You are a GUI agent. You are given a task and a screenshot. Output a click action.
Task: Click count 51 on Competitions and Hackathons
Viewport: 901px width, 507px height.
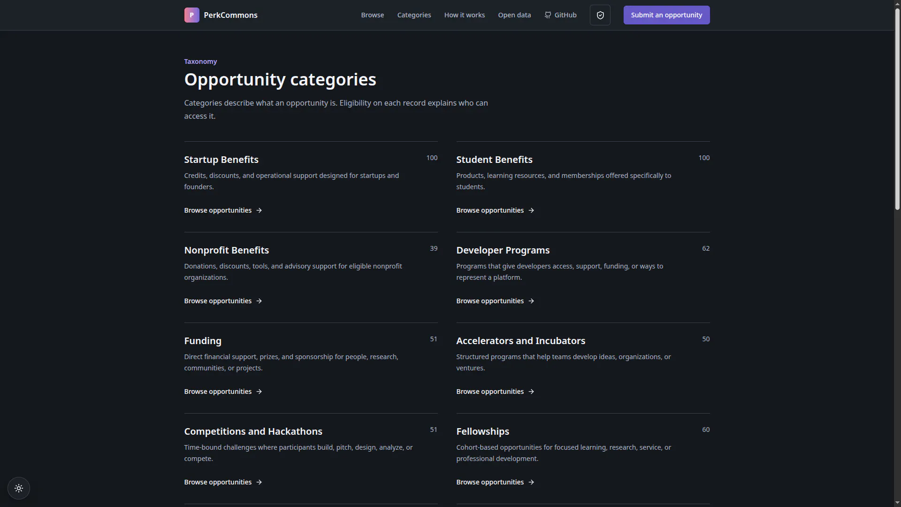(434, 430)
